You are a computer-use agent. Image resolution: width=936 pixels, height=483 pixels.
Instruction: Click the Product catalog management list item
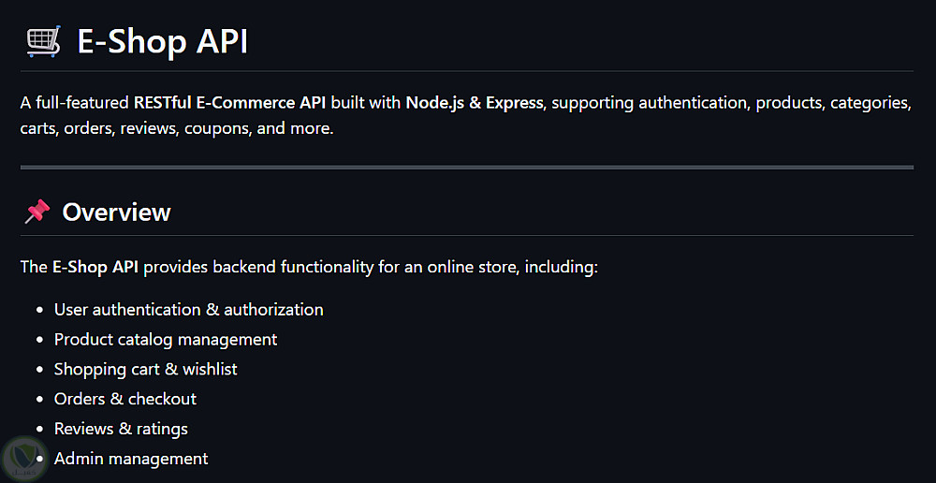coord(166,339)
